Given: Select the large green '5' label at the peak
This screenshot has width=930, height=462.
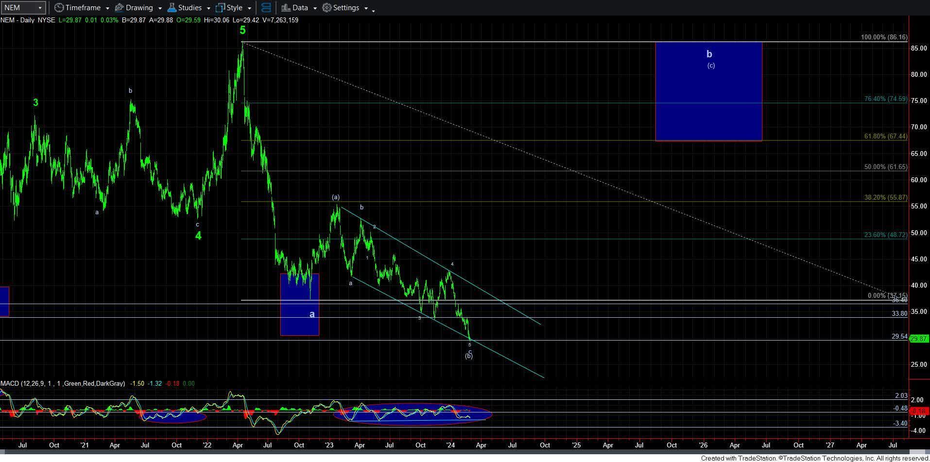Looking at the screenshot, I should [x=242, y=30].
